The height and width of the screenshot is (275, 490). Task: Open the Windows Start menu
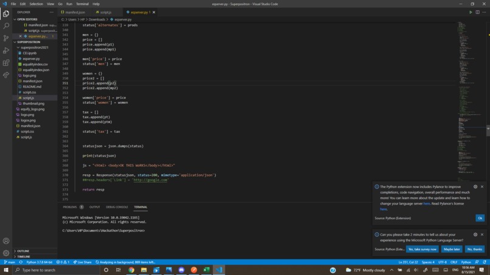click(6, 270)
